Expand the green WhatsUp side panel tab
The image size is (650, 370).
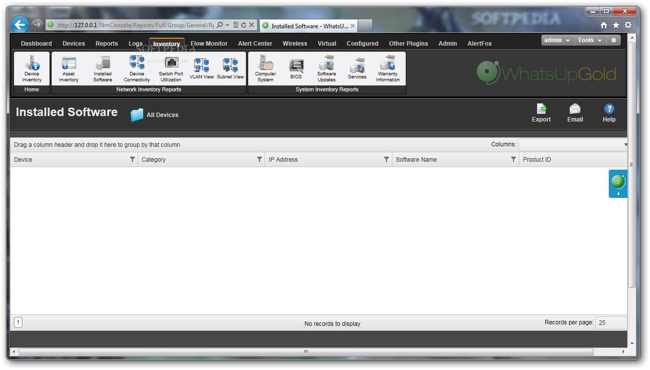click(618, 184)
